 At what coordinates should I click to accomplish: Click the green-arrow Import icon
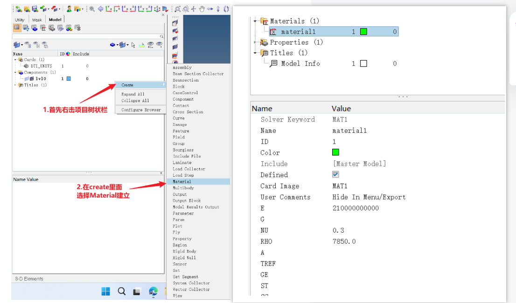pos(43,9)
